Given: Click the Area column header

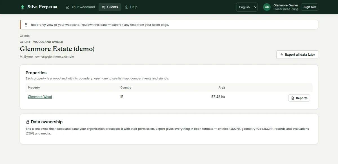Looking at the screenshot, I should (222, 87).
